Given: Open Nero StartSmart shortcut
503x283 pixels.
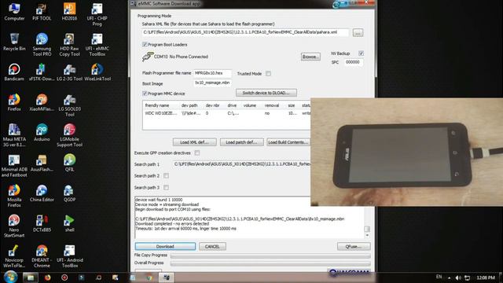Looking at the screenshot, I should (x=14, y=226).
